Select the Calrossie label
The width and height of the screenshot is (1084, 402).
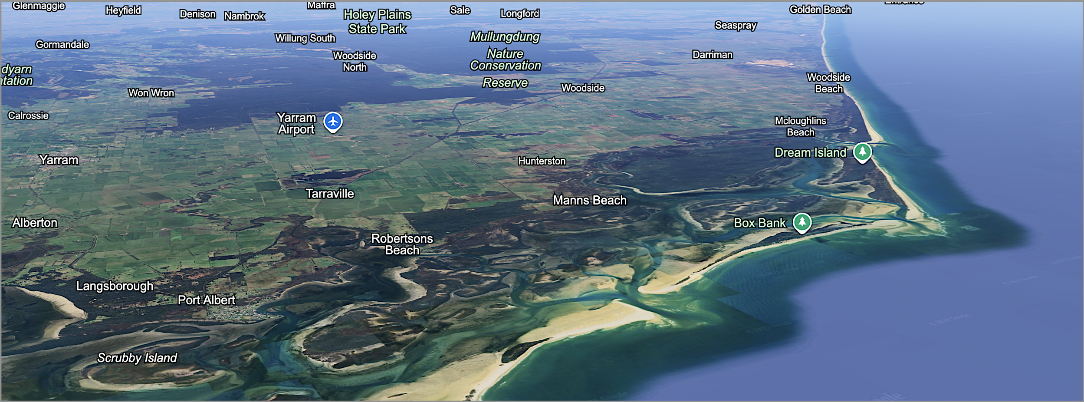[x=28, y=115]
